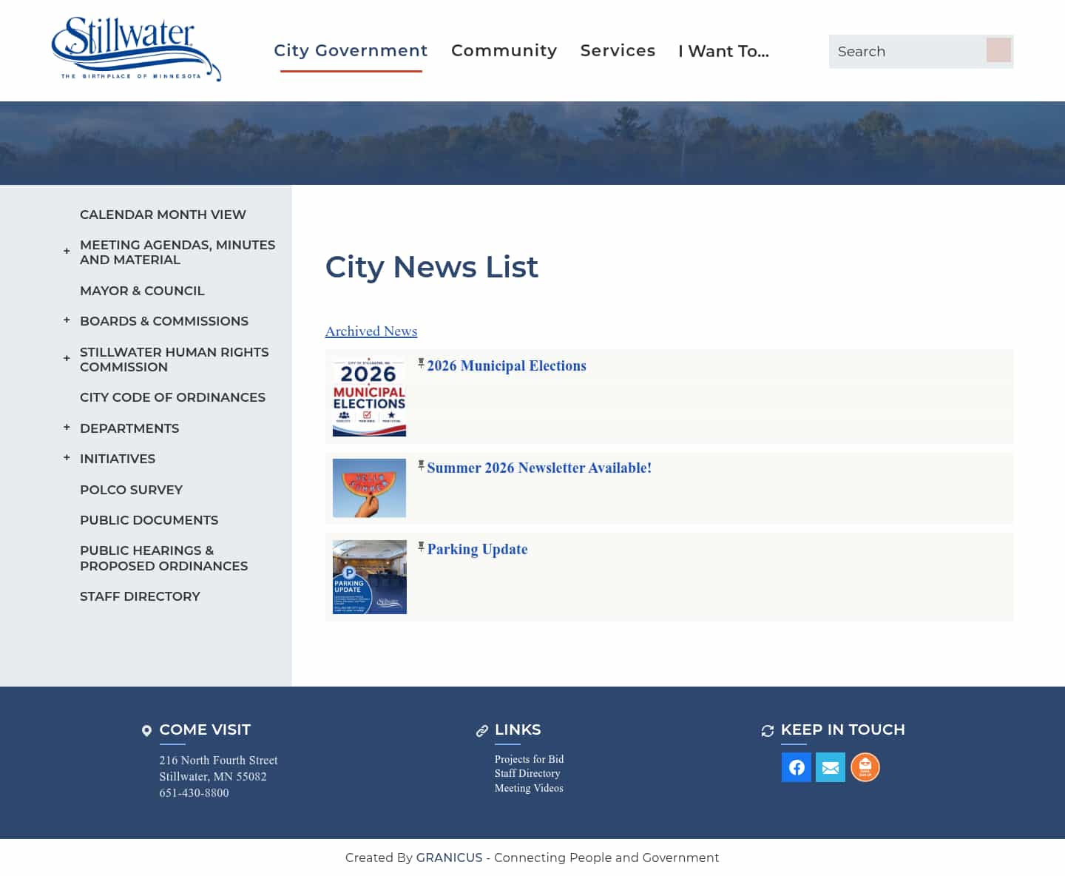Expand Stillwater Human Rights Commission submenu

point(67,359)
